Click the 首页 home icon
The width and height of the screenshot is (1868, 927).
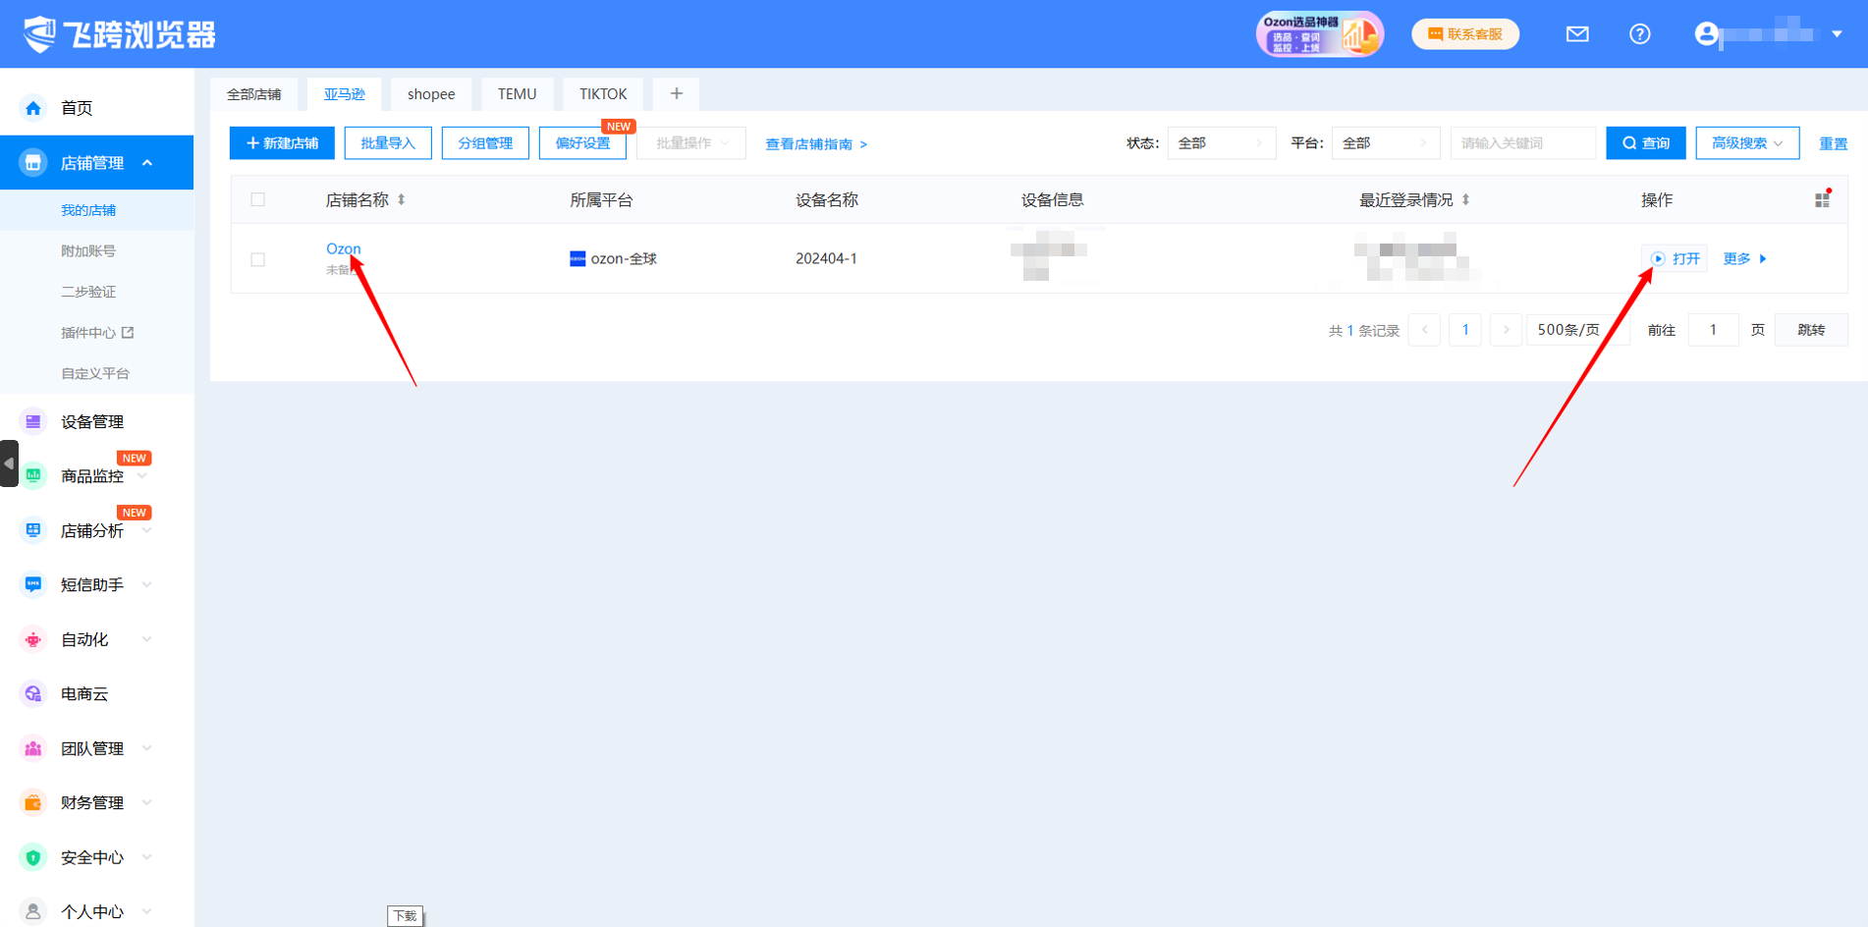33,108
